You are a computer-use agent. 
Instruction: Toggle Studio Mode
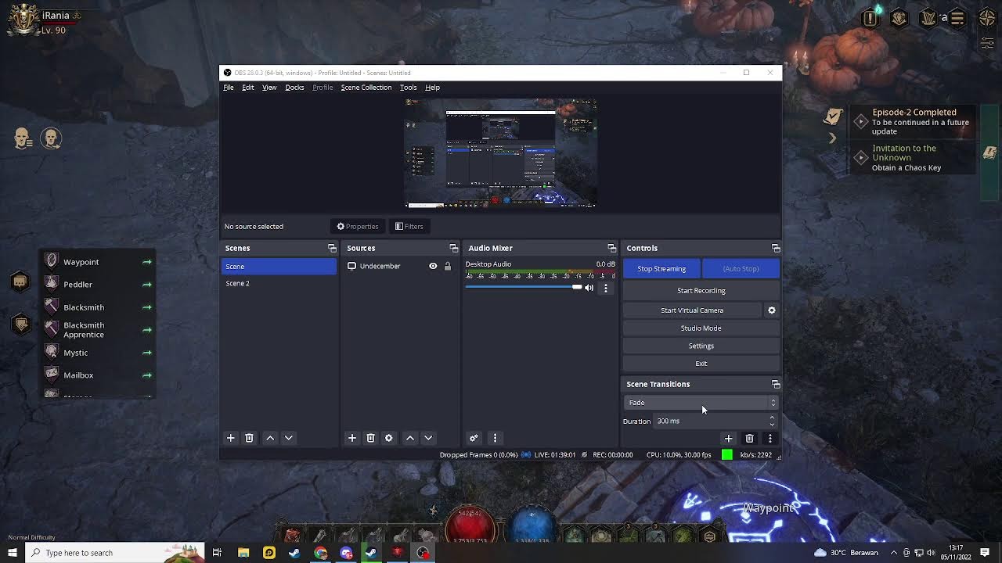coord(701,328)
